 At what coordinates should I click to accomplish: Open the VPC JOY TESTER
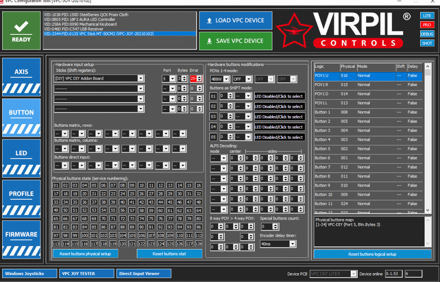pyautogui.click(x=87, y=274)
